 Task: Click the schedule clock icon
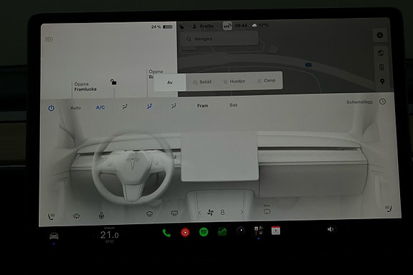(382, 102)
